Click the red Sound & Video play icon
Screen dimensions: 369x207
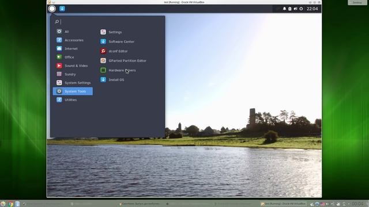click(59, 66)
